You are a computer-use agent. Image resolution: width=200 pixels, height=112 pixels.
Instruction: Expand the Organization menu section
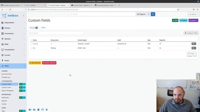pos(13,23)
